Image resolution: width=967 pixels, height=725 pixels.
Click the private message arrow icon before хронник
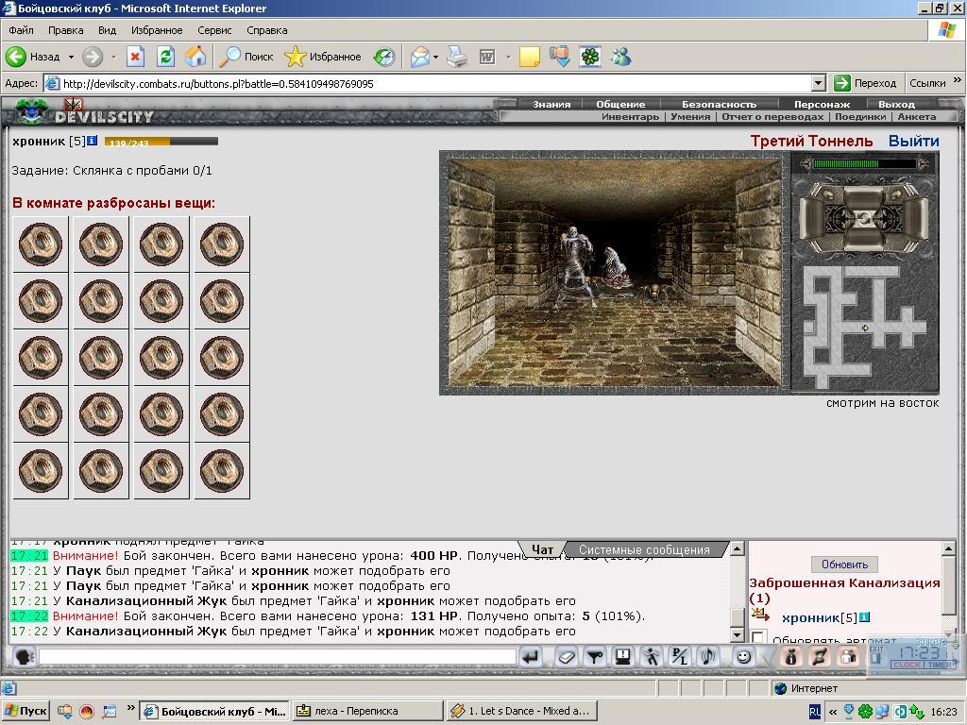click(760, 614)
